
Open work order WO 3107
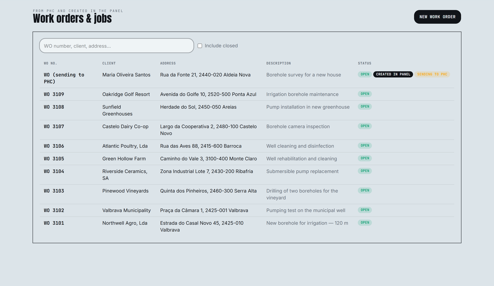pyautogui.click(x=54, y=126)
